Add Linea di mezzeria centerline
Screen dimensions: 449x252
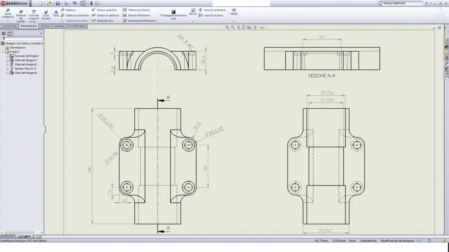[210, 15]
